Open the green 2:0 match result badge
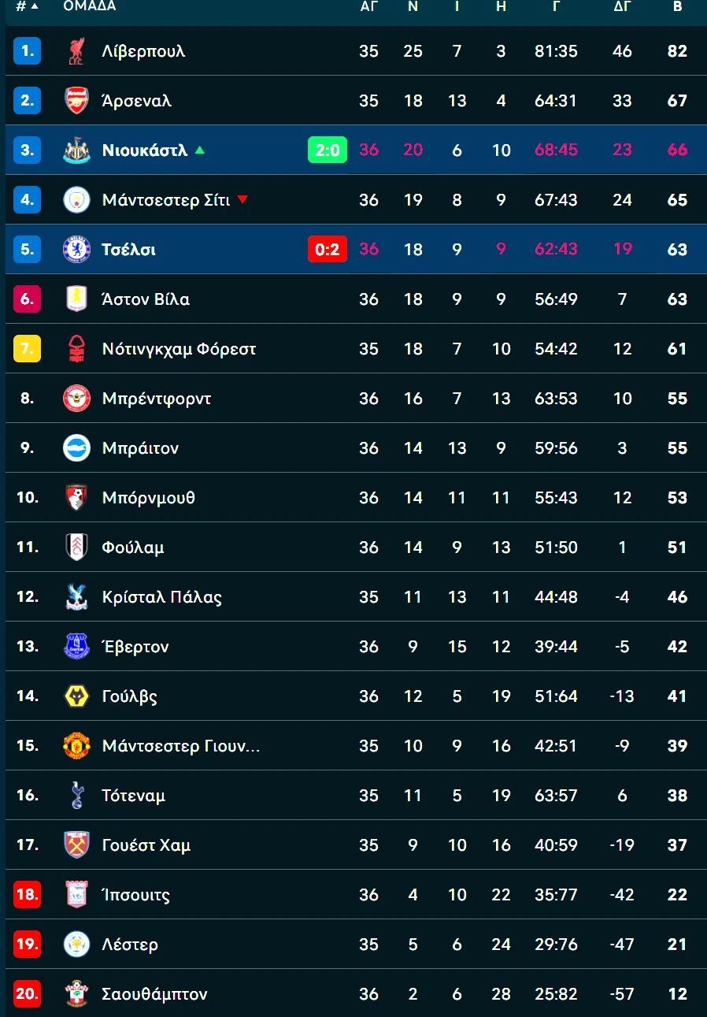The width and height of the screenshot is (707, 1017). pyautogui.click(x=327, y=150)
